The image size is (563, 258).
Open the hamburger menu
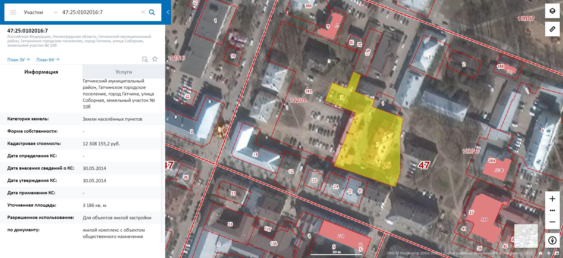pos(13,12)
